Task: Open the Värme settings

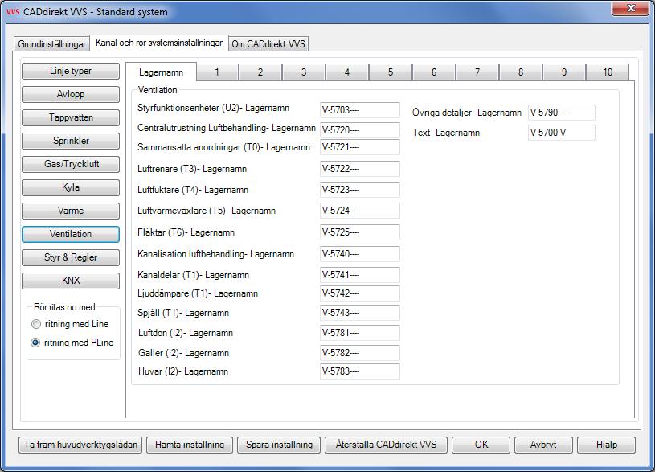Action: (x=71, y=211)
